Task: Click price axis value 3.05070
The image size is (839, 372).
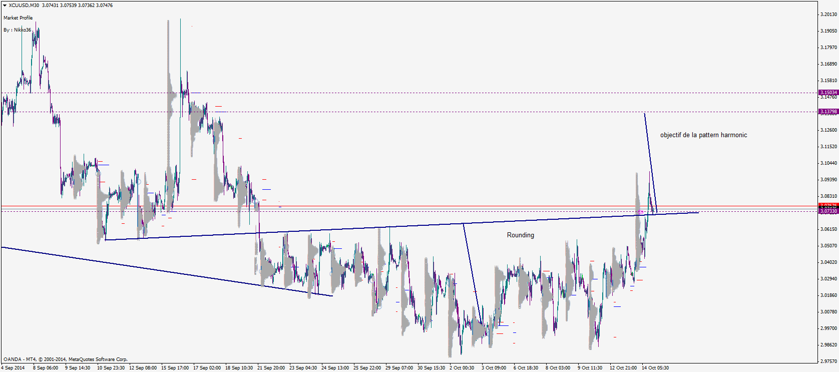Action: pyautogui.click(x=828, y=246)
